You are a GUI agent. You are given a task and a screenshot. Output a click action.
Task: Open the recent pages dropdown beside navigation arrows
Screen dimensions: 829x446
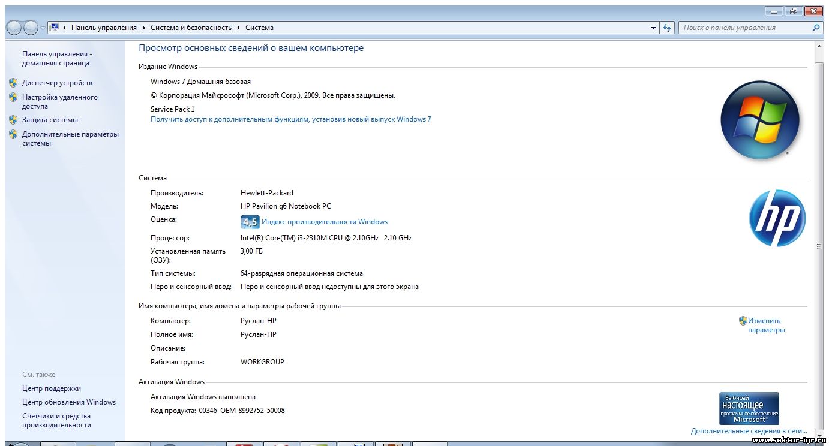click(x=43, y=28)
